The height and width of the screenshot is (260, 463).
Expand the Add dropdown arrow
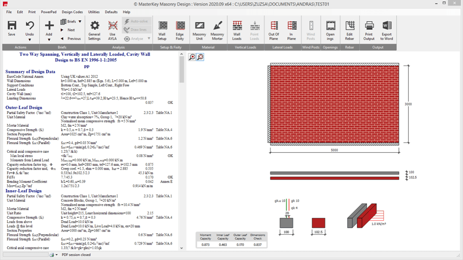tap(49, 40)
